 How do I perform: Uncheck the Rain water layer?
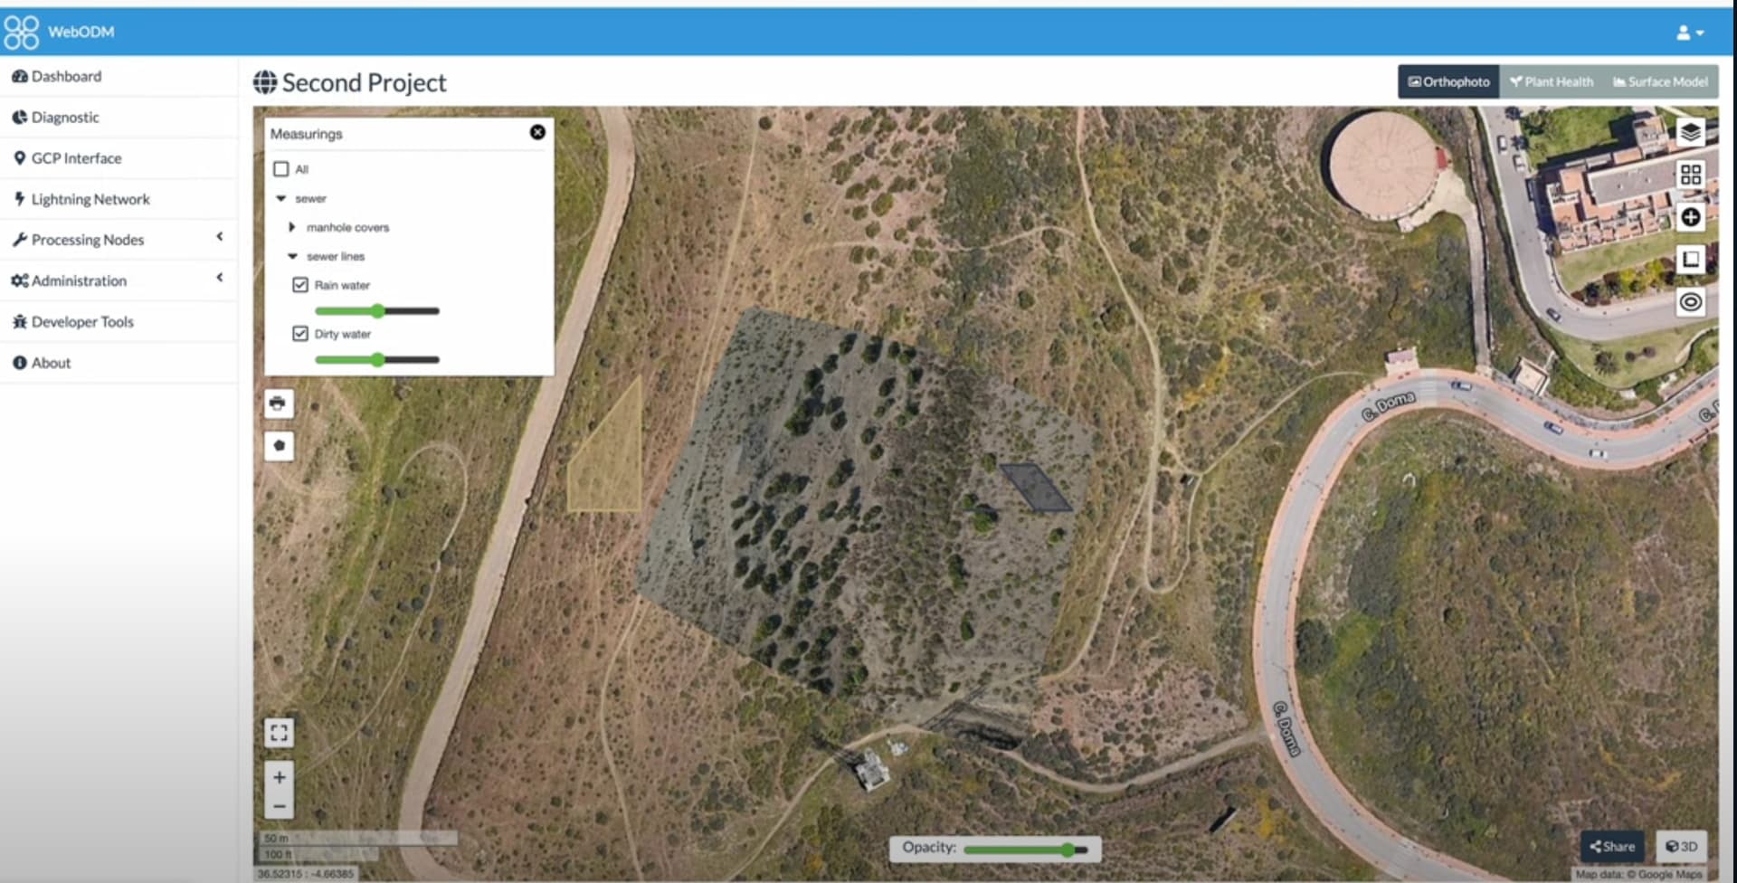pyautogui.click(x=299, y=284)
